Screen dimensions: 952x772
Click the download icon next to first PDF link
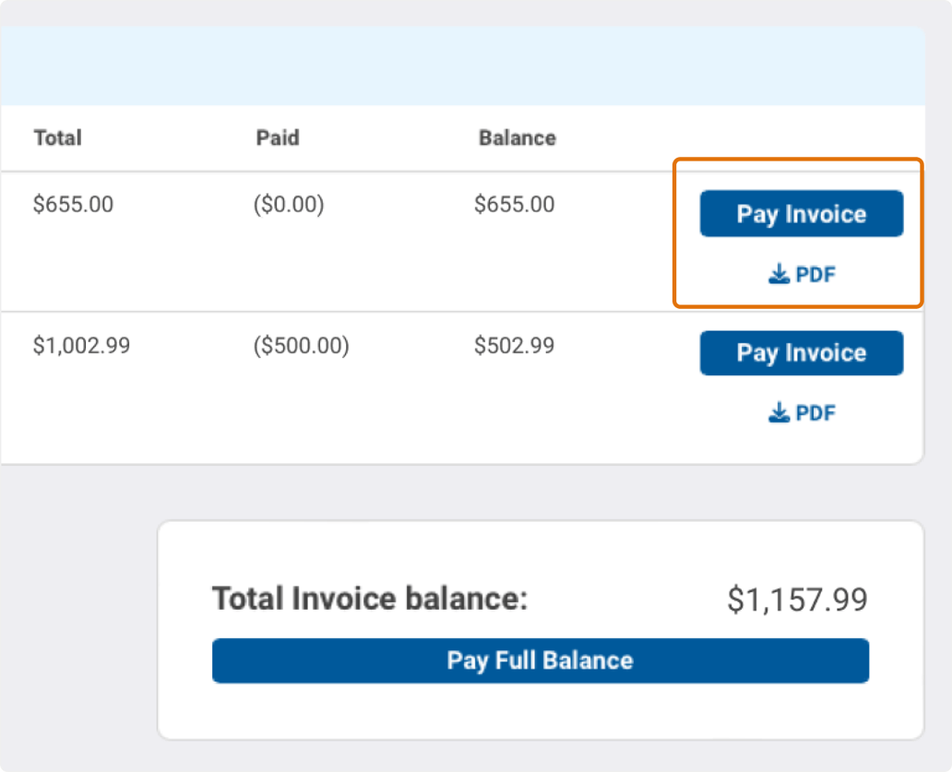[x=779, y=274]
